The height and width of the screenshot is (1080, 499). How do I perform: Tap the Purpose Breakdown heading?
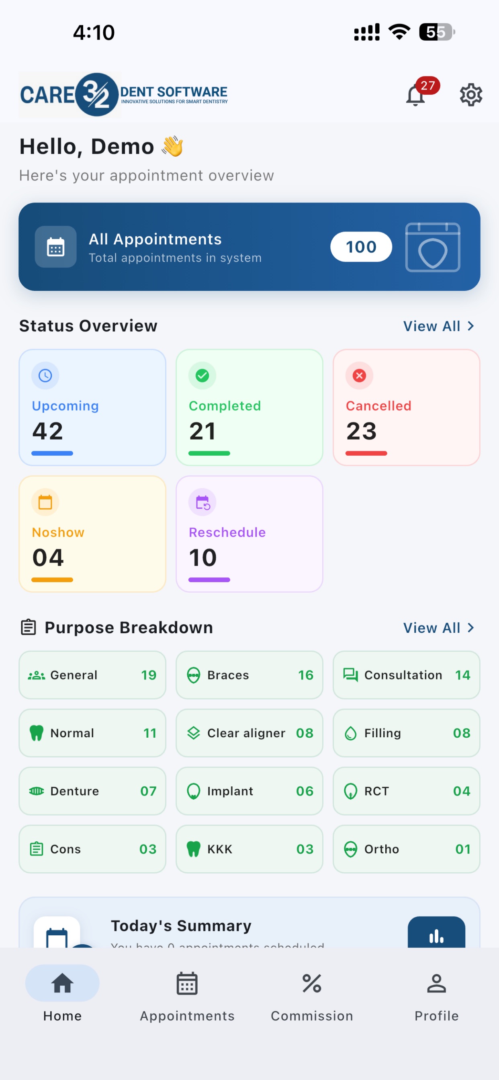[129, 628]
